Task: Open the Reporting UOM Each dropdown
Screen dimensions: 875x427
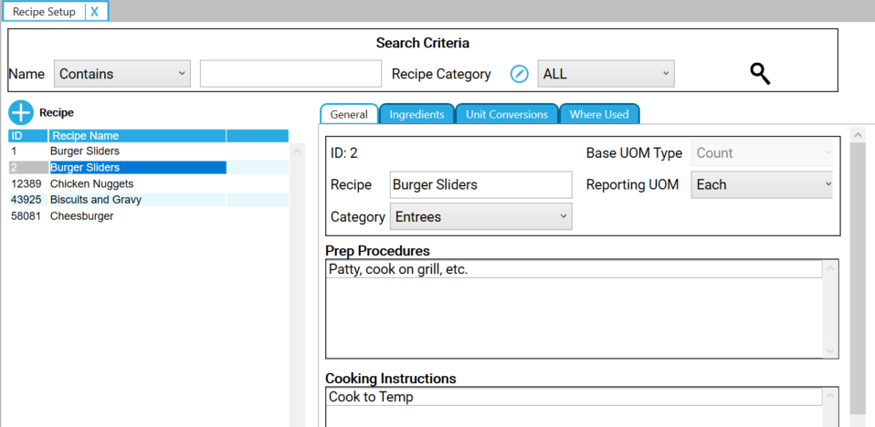Action: [762, 184]
